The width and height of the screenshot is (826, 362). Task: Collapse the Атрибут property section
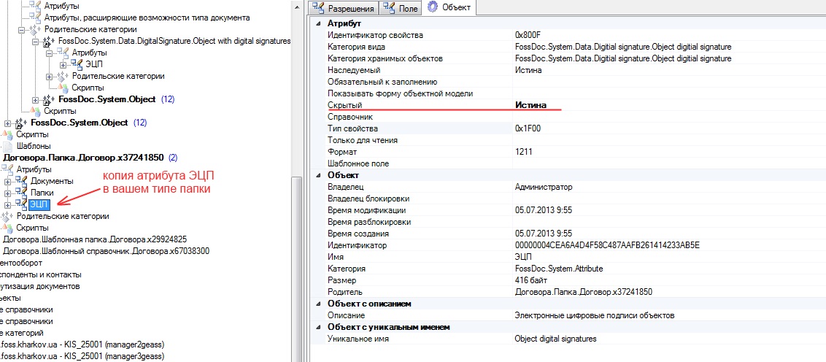point(317,23)
